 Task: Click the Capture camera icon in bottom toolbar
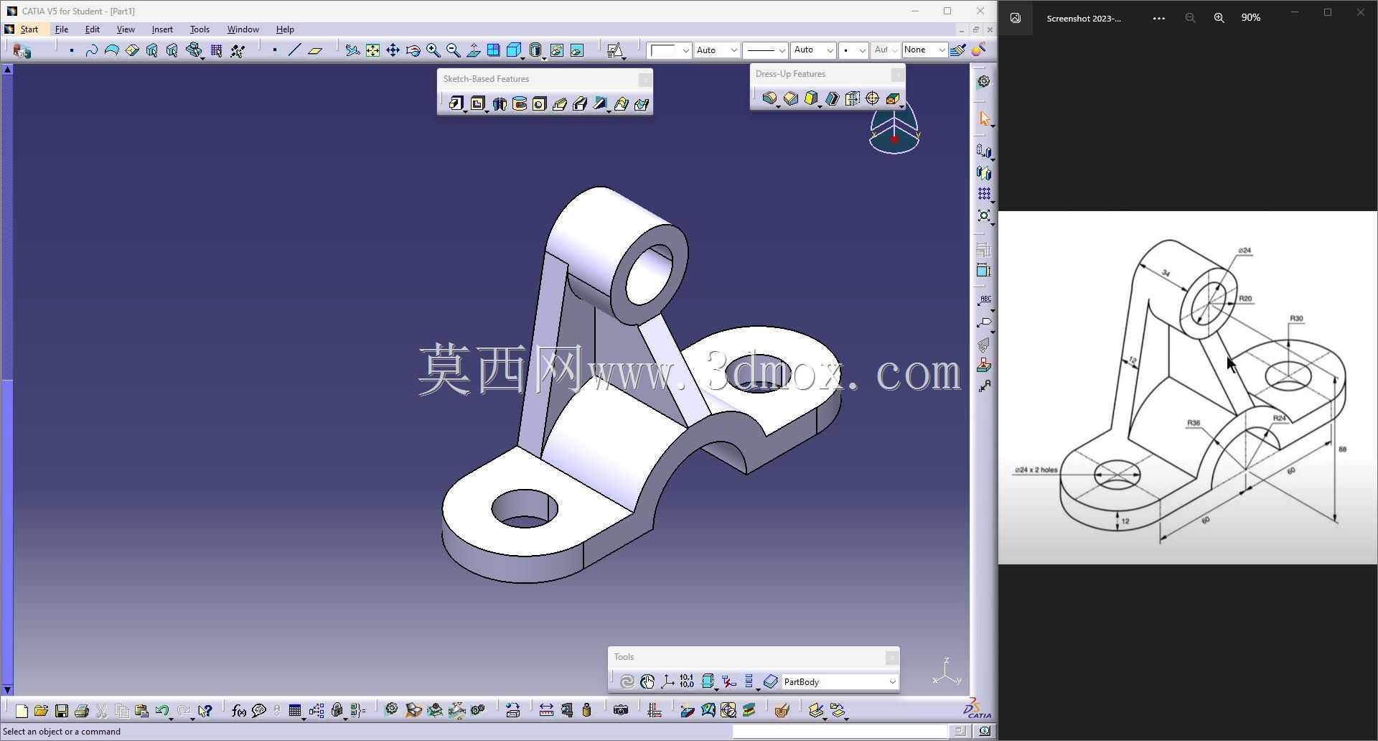click(x=621, y=711)
